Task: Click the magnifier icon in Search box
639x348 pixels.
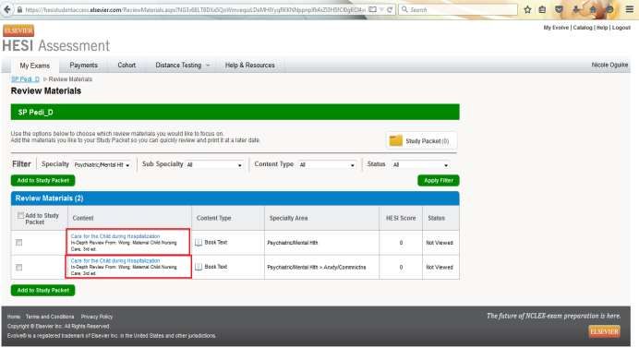Action: [x=404, y=9]
